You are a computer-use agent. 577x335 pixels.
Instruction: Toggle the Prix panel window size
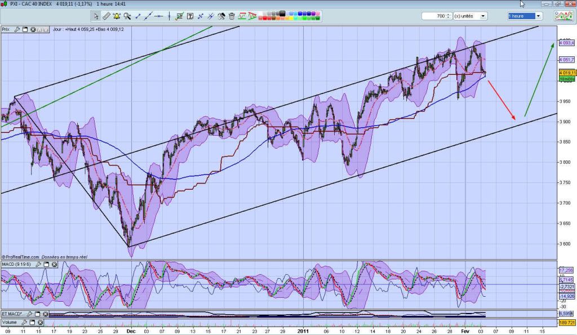coord(25,29)
